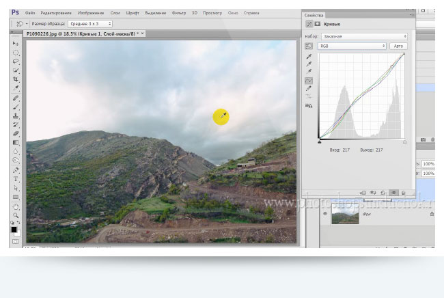Select the Blur tool
The width and height of the screenshot is (444, 298).
16,152
